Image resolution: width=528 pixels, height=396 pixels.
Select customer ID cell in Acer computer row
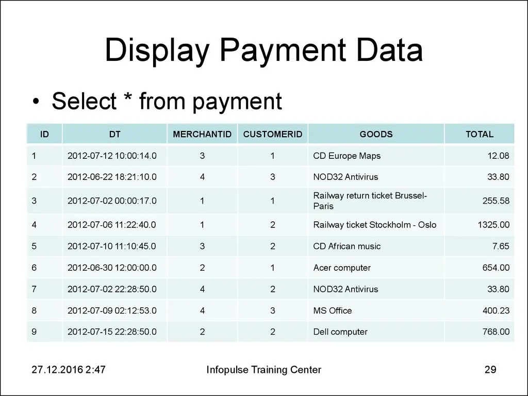(272, 268)
